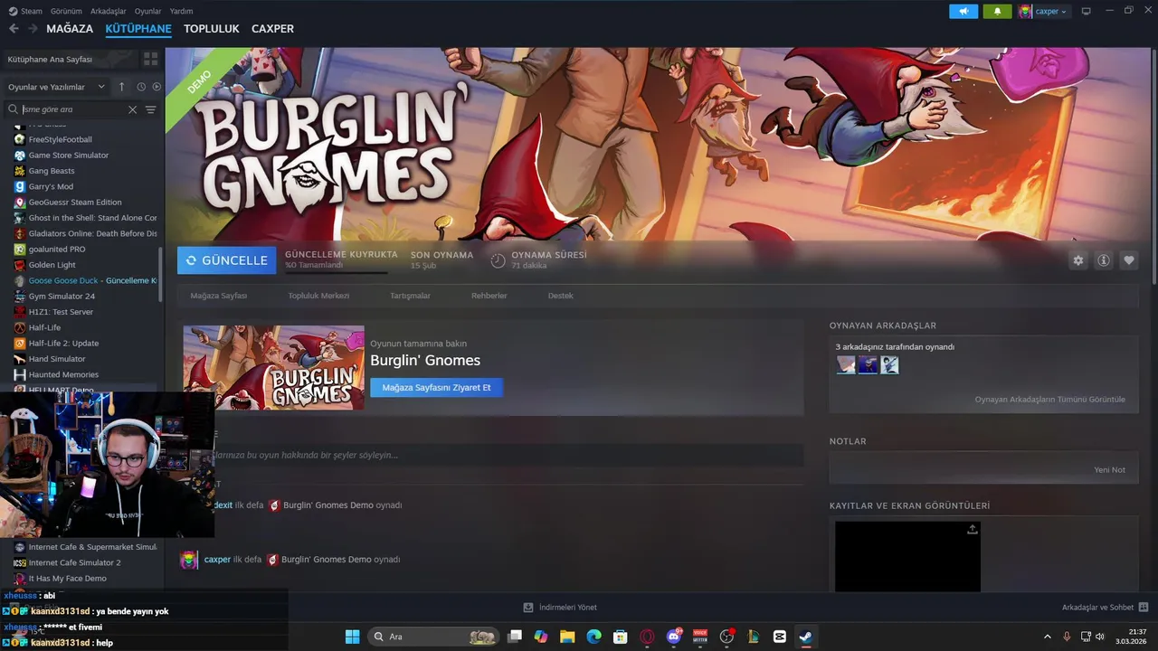Viewport: 1158px width, 651px height.
Task: Open the announcements megaphone button
Action: click(963, 11)
